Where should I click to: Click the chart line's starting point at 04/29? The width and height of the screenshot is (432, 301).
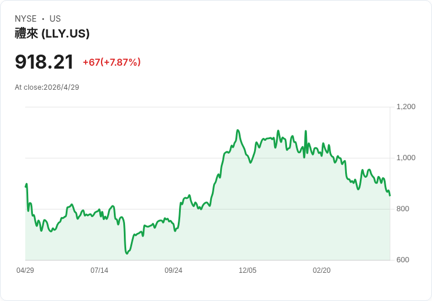tap(26, 187)
